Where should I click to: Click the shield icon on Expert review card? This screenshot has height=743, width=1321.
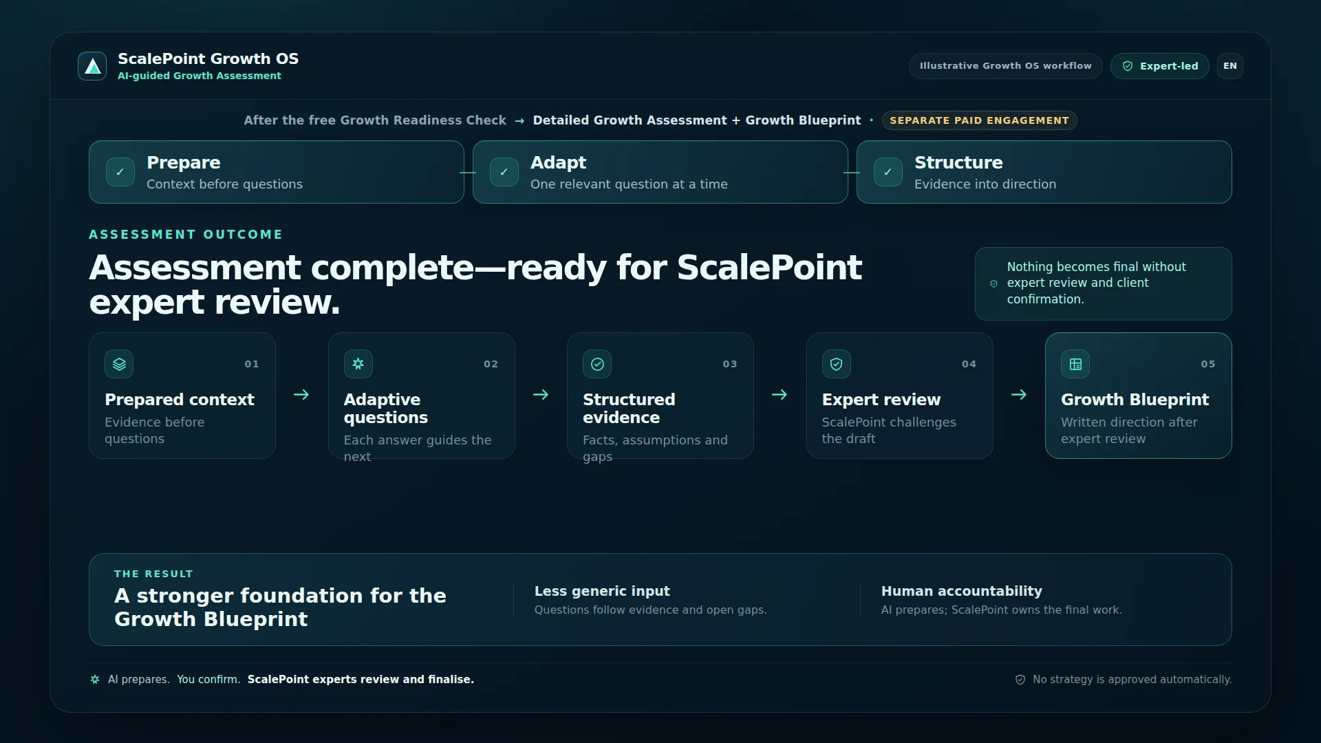(837, 364)
